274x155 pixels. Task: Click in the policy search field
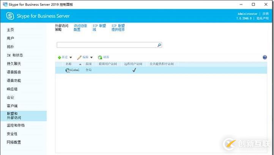(x=107, y=45)
